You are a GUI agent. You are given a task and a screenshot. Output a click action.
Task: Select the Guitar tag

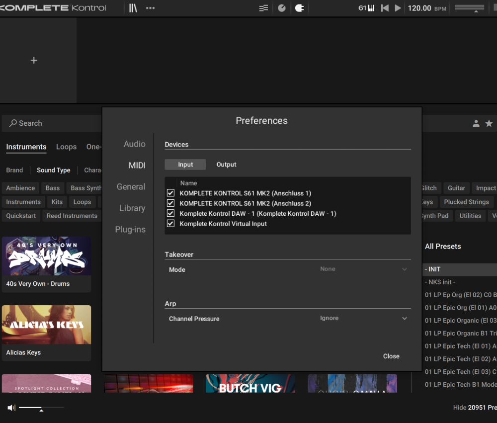pyautogui.click(x=456, y=188)
